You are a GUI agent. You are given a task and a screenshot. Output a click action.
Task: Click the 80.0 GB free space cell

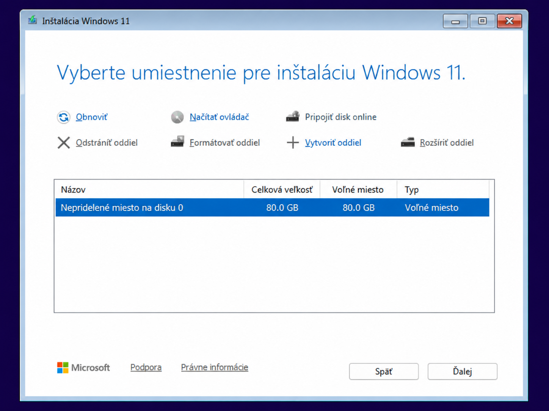(x=358, y=207)
